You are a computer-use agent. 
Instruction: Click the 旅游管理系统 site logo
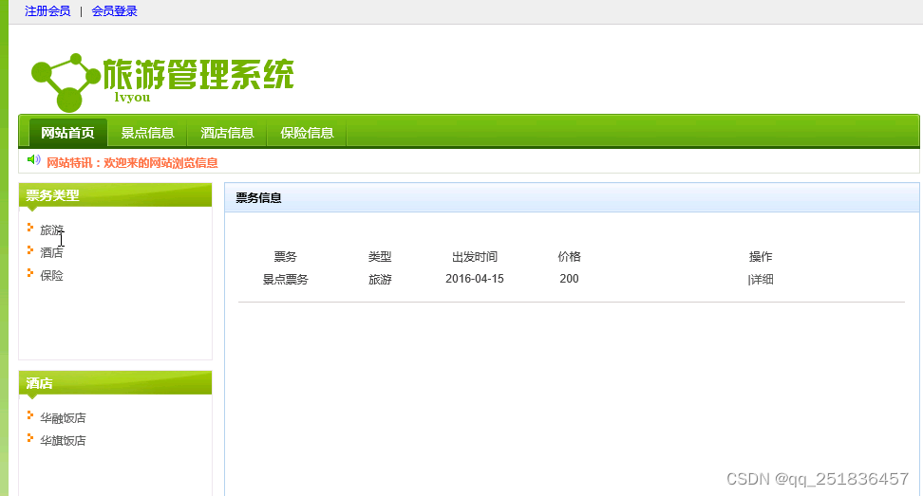click(162, 82)
